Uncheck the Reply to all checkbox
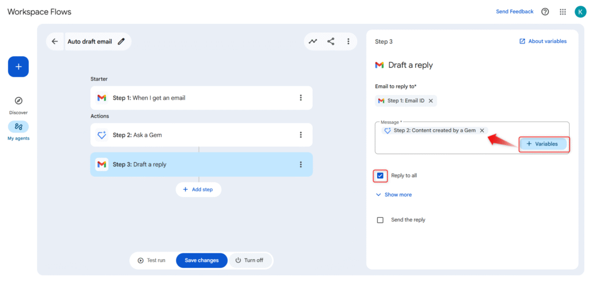Image resolution: width=593 pixels, height=284 pixels. click(380, 176)
